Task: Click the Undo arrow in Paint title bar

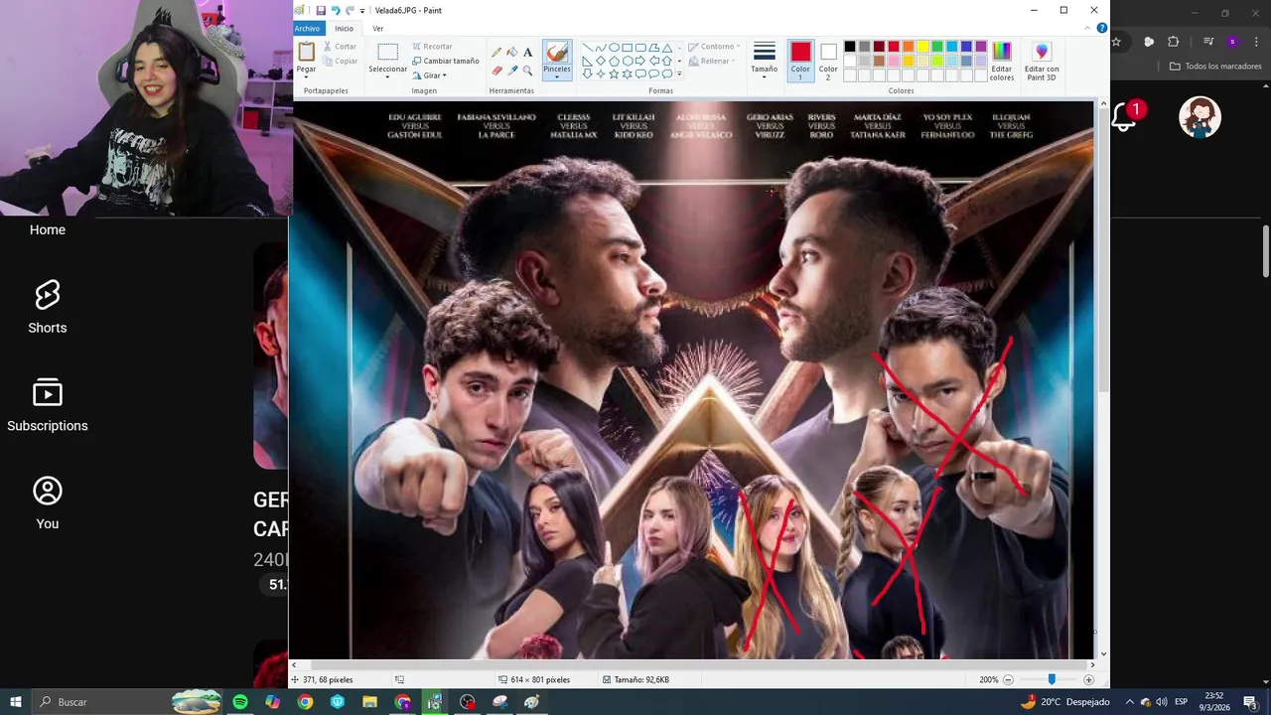Action: [336, 10]
